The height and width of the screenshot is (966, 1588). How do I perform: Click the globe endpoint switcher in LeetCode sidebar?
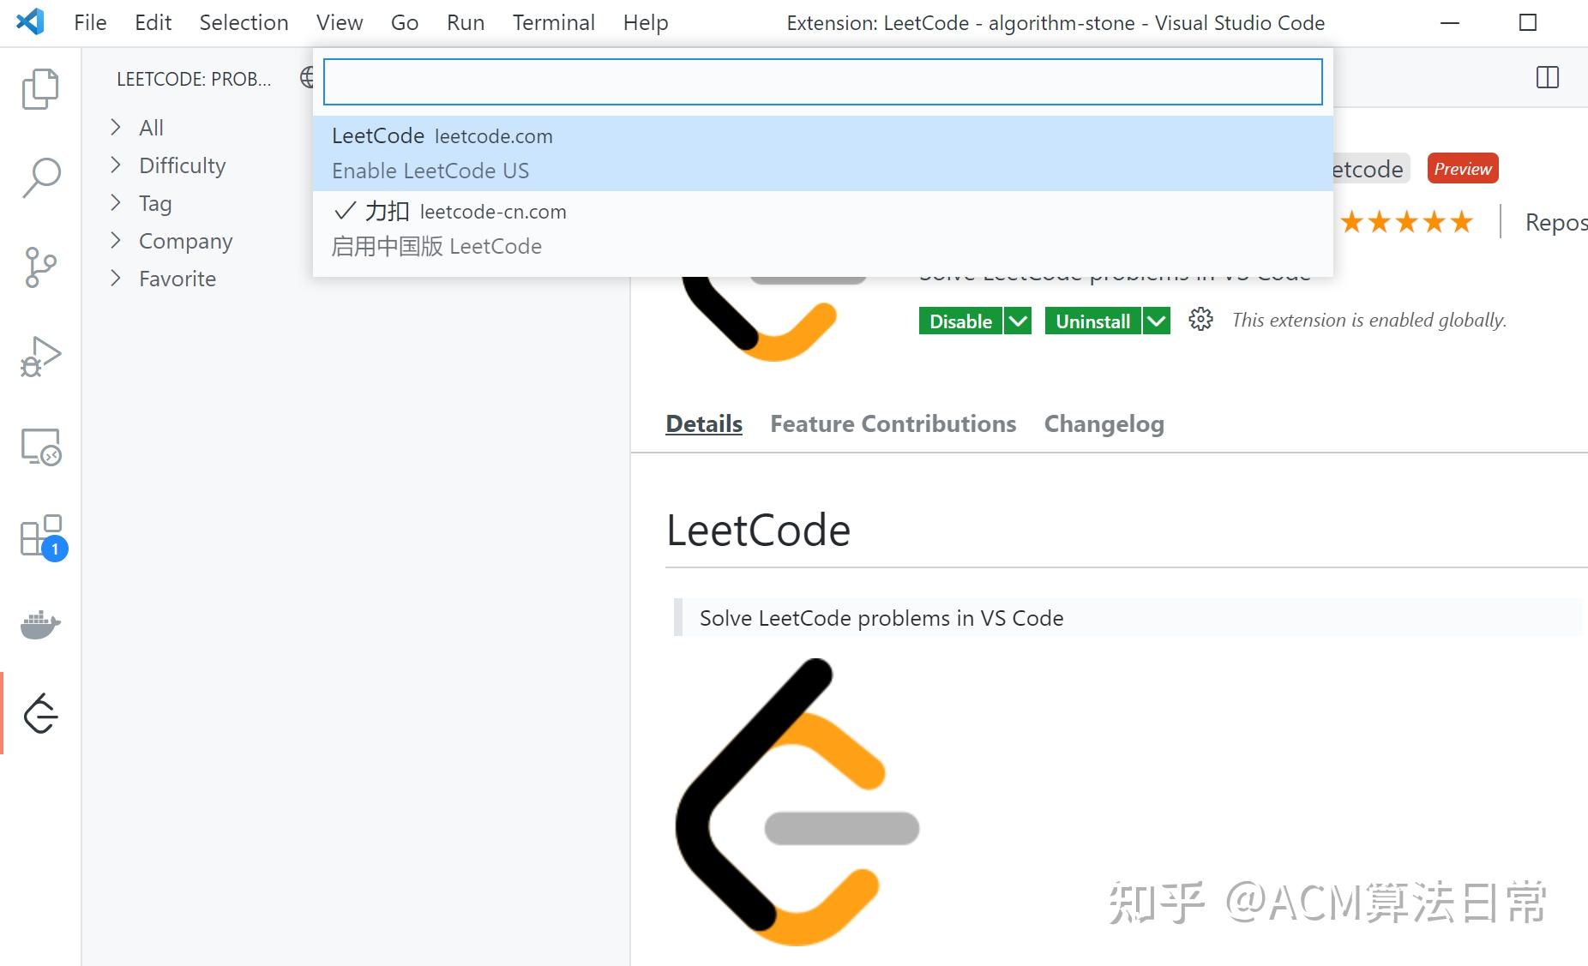click(306, 77)
